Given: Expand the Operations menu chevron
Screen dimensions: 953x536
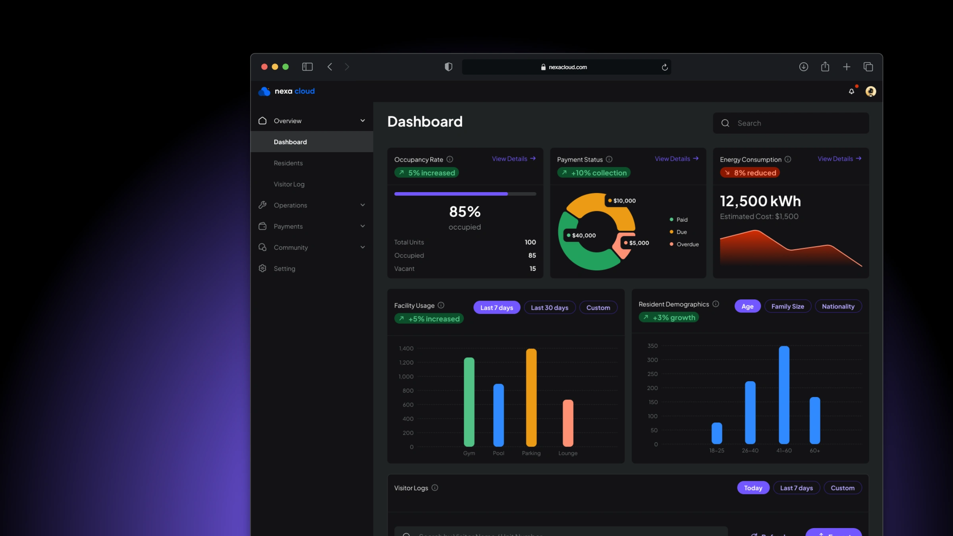Looking at the screenshot, I should tap(363, 205).
